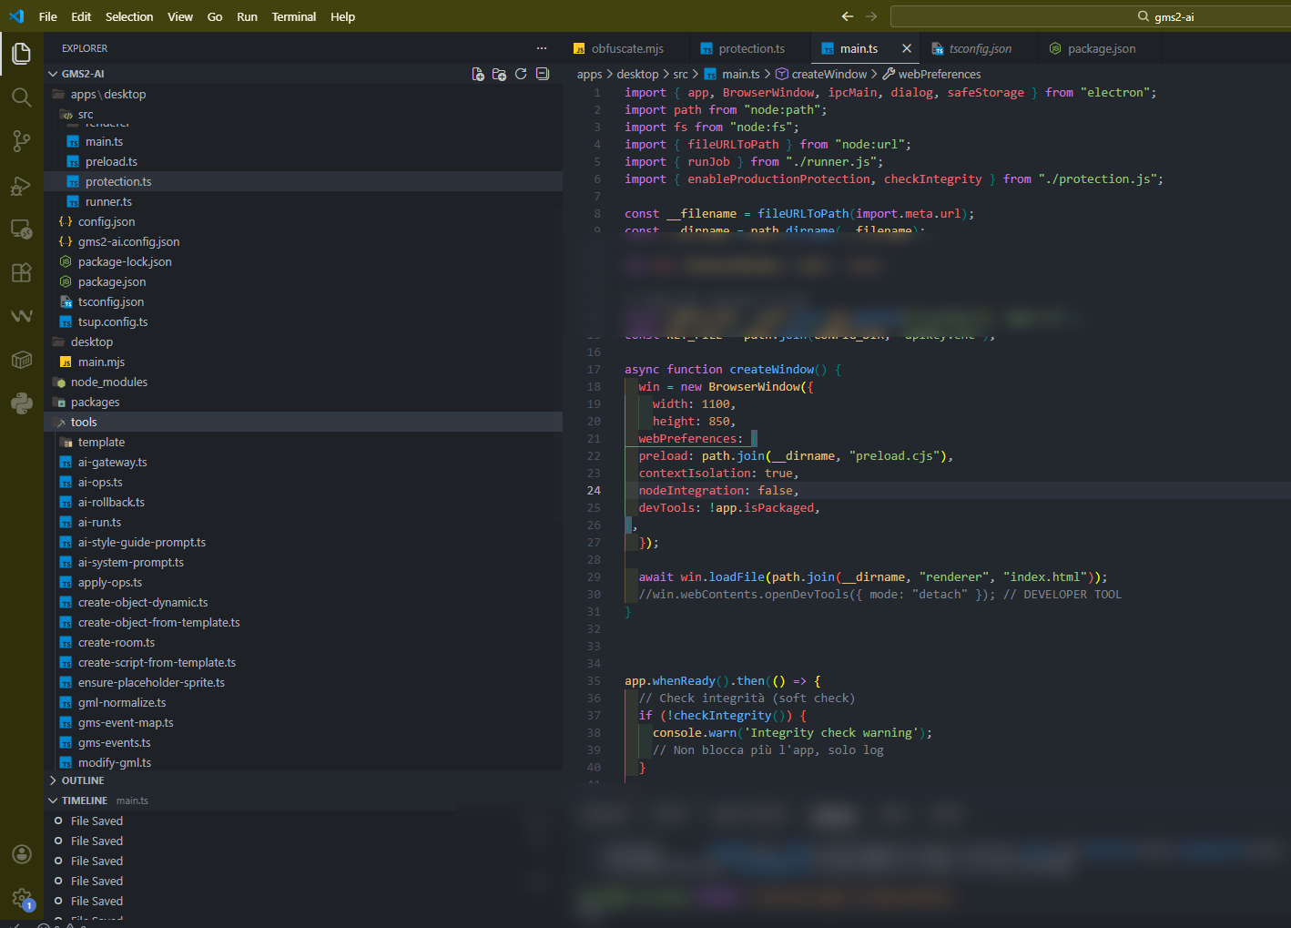Open the Go menu
The height and width of the screenshot is (928, 1291).
pos(215,16)
